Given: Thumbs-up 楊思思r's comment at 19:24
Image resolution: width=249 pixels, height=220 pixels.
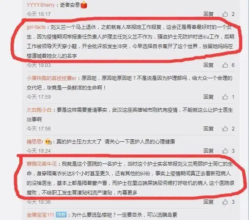Looking at the screenshot, I should tap(225, 151).
